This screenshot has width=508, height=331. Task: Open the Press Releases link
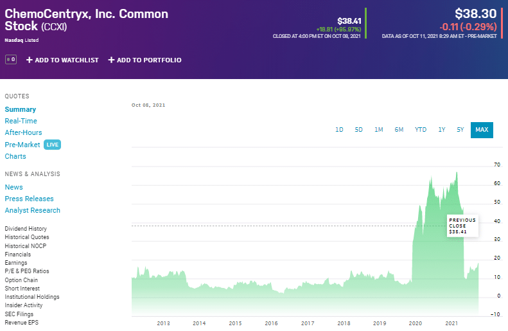(29, 199)
